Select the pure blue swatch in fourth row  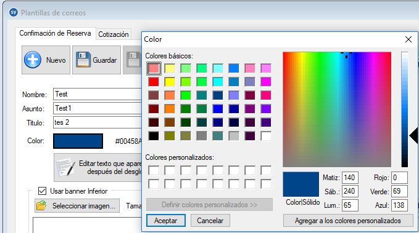[218, 109]
